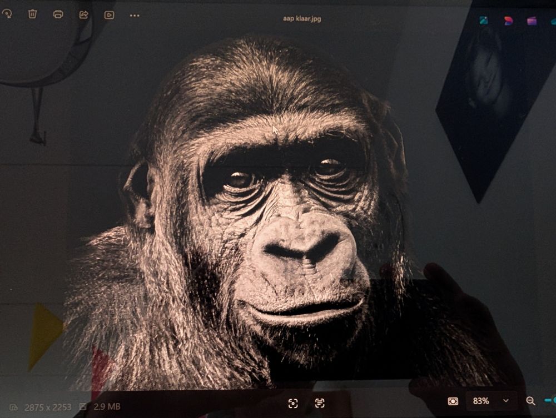Activate the scan text icon
556x418 pixels.
[320, 403]
